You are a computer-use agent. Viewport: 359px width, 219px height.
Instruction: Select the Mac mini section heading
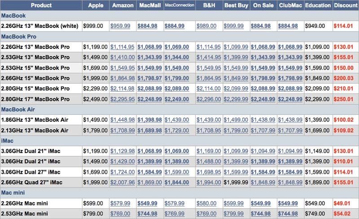[x=13, y=193]
